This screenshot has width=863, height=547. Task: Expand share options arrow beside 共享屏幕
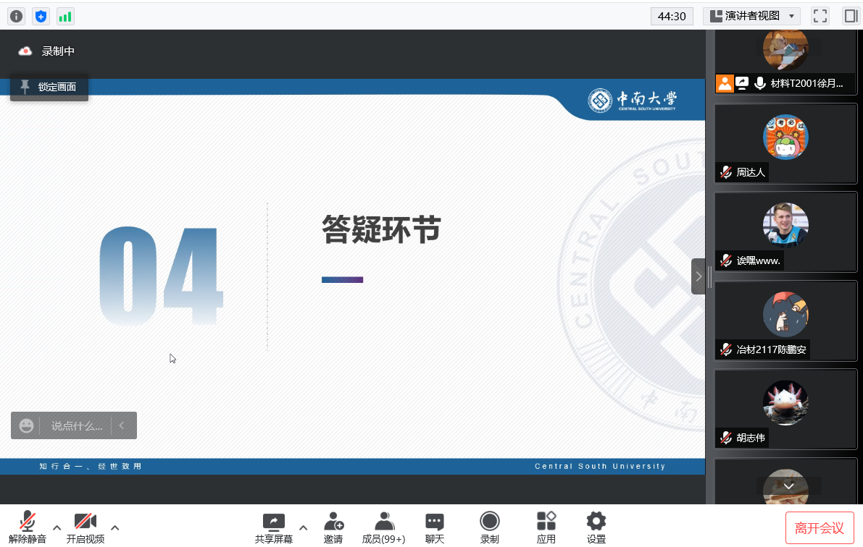pyautogui.click(x=304, y=527)
